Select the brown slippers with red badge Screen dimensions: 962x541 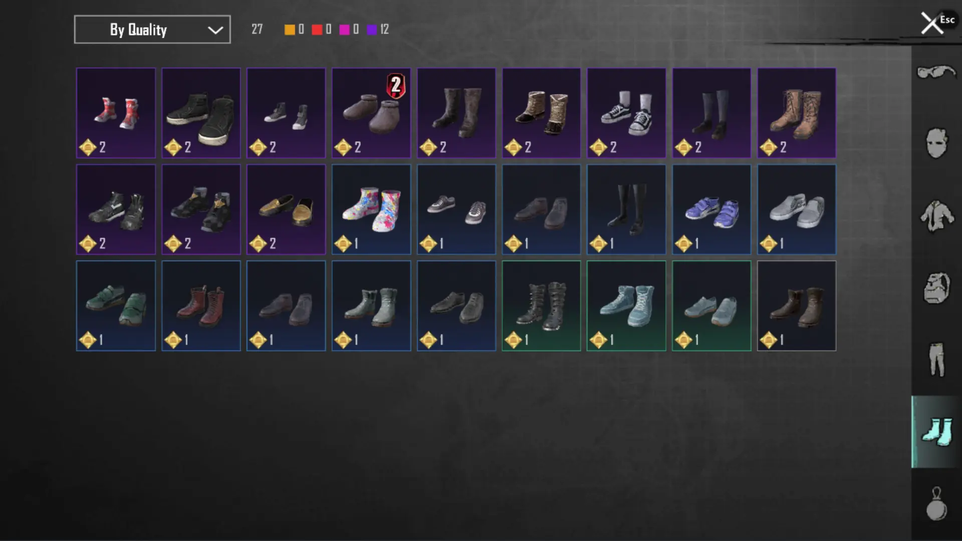(371, 113)
